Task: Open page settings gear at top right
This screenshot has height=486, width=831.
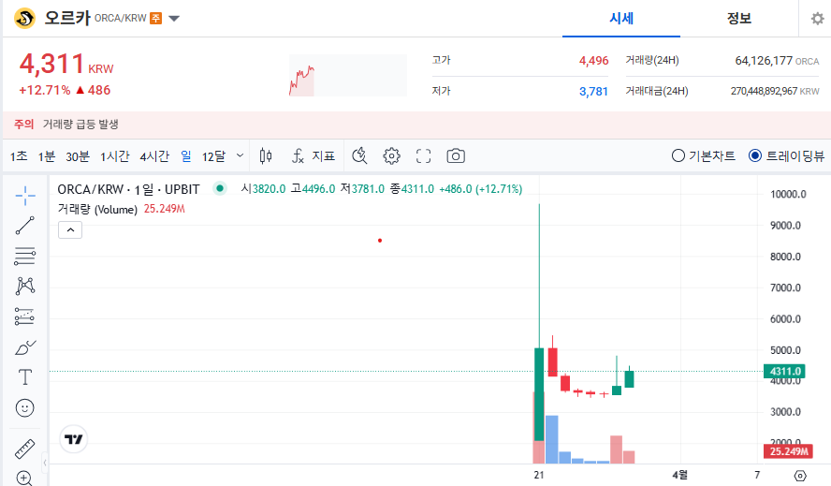Action: 818,19
